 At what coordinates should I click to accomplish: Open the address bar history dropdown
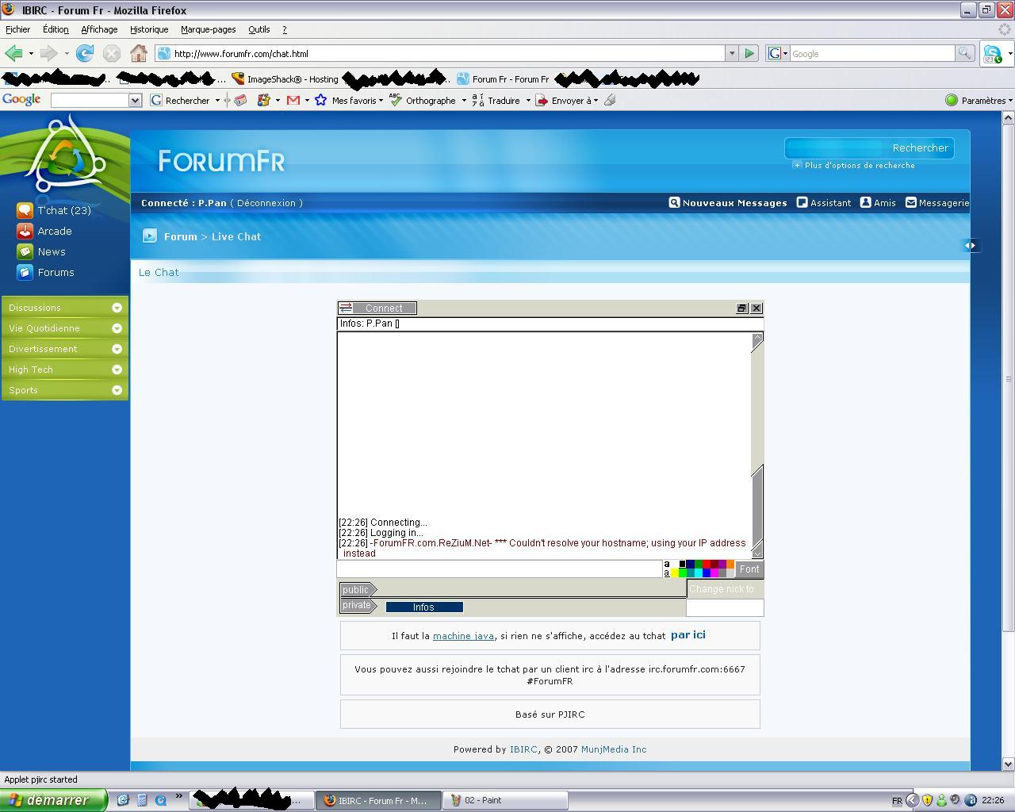731,53
